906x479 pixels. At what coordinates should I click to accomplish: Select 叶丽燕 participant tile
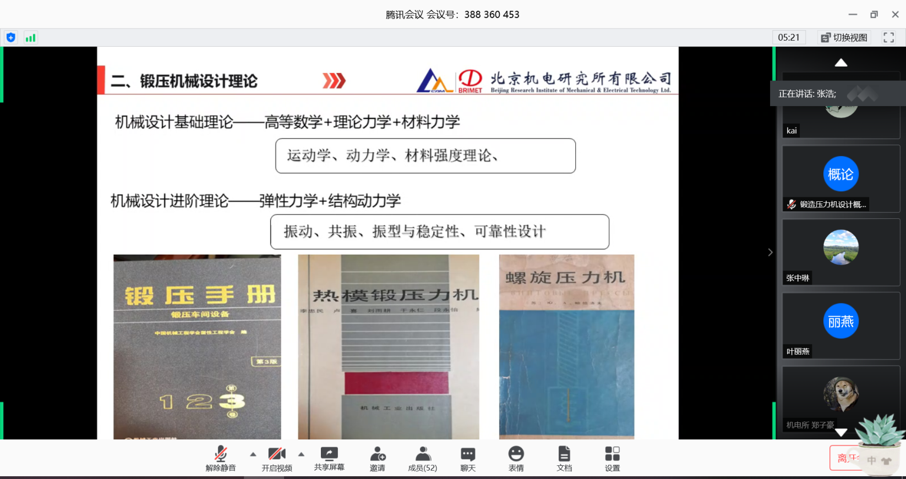click(x=840, y=326)
